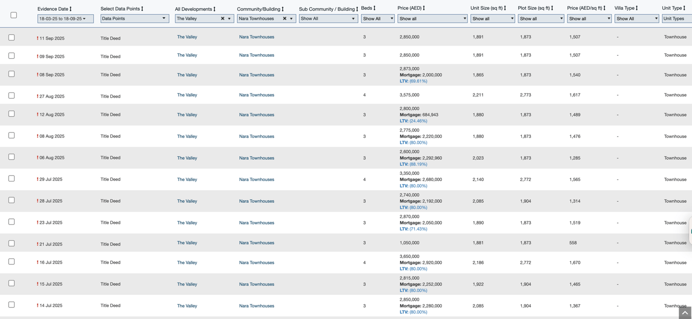Viewport: 692px width, 319px height.
Task: Clear The Valley development filter
Action: click(222, 19)
